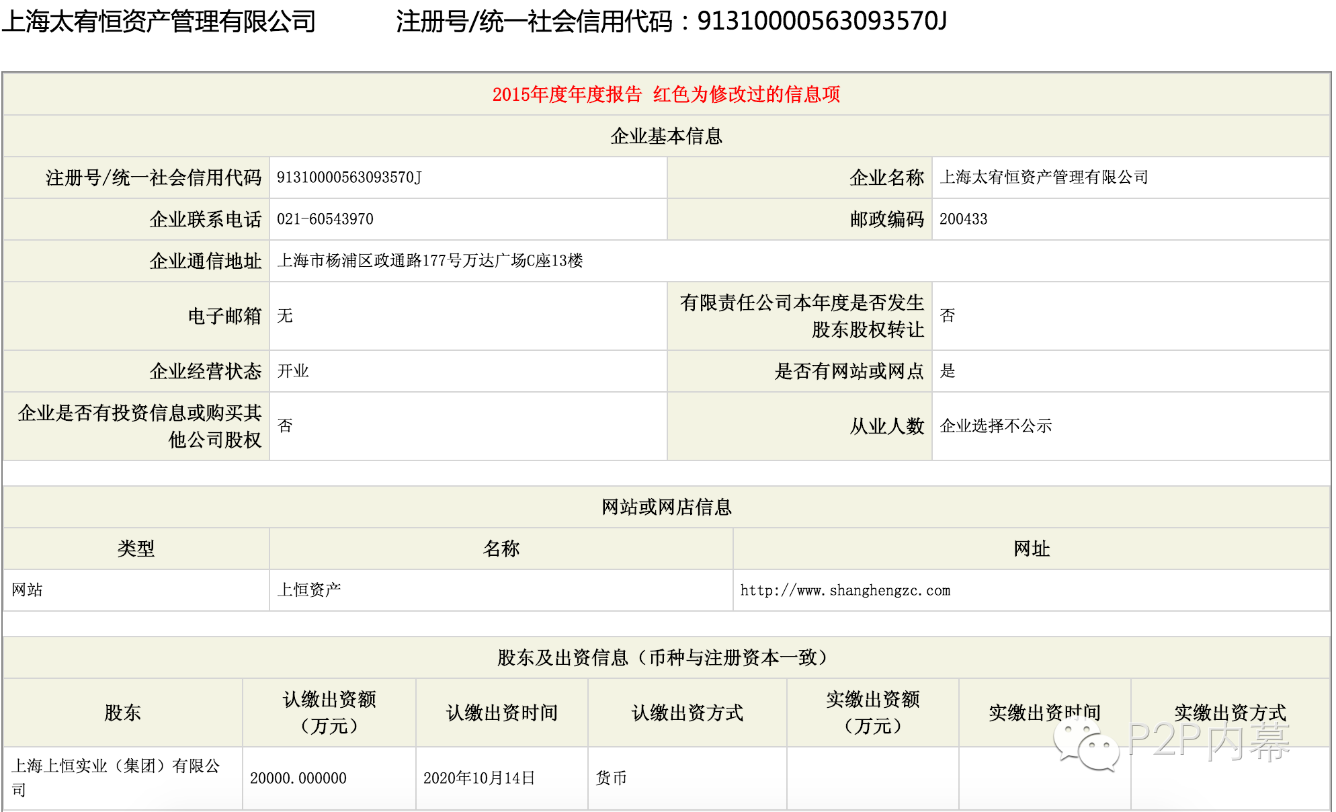Click the label 企业是否有投资信息或购买其他公司股权
The width and height of the screenshot is (1336, 812).
point(140,427)
